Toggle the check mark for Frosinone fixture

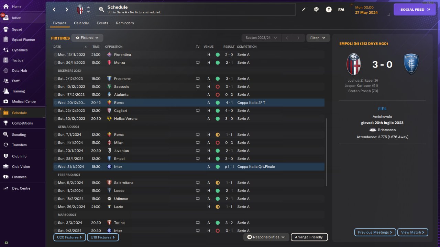pos(55,79)
